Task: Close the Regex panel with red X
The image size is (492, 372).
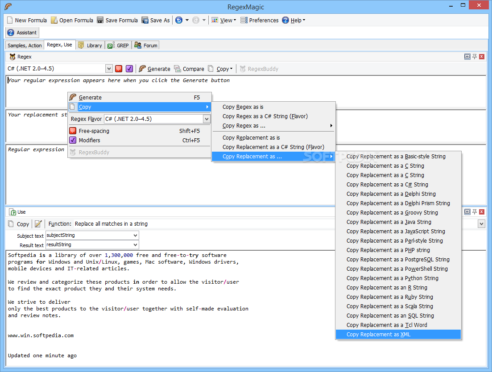Action: (482, 57)
